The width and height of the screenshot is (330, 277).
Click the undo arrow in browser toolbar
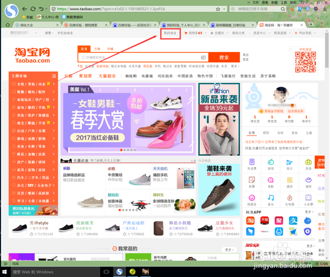click(41, 9)
